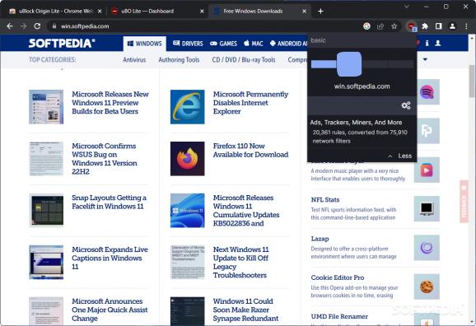Open the Drivers section
Screen dimensions: 476x326
tap(188, 44)
